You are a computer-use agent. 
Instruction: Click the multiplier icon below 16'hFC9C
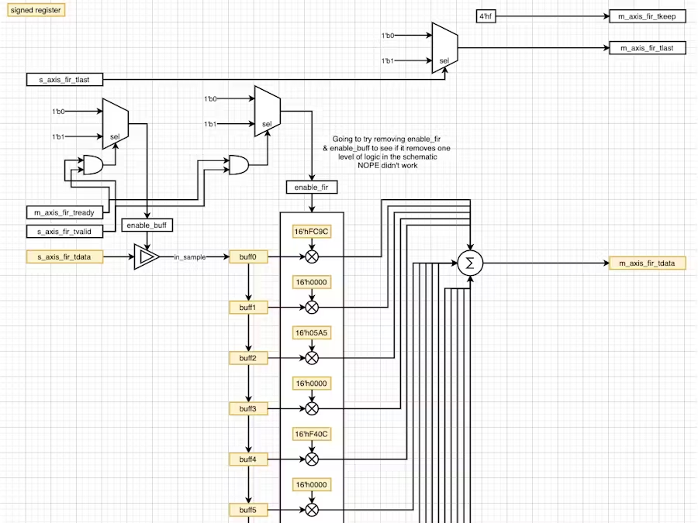[312, 256]
